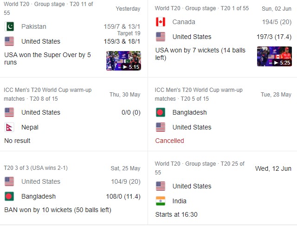Open the India match starting at 16:30

pos(176,214)
